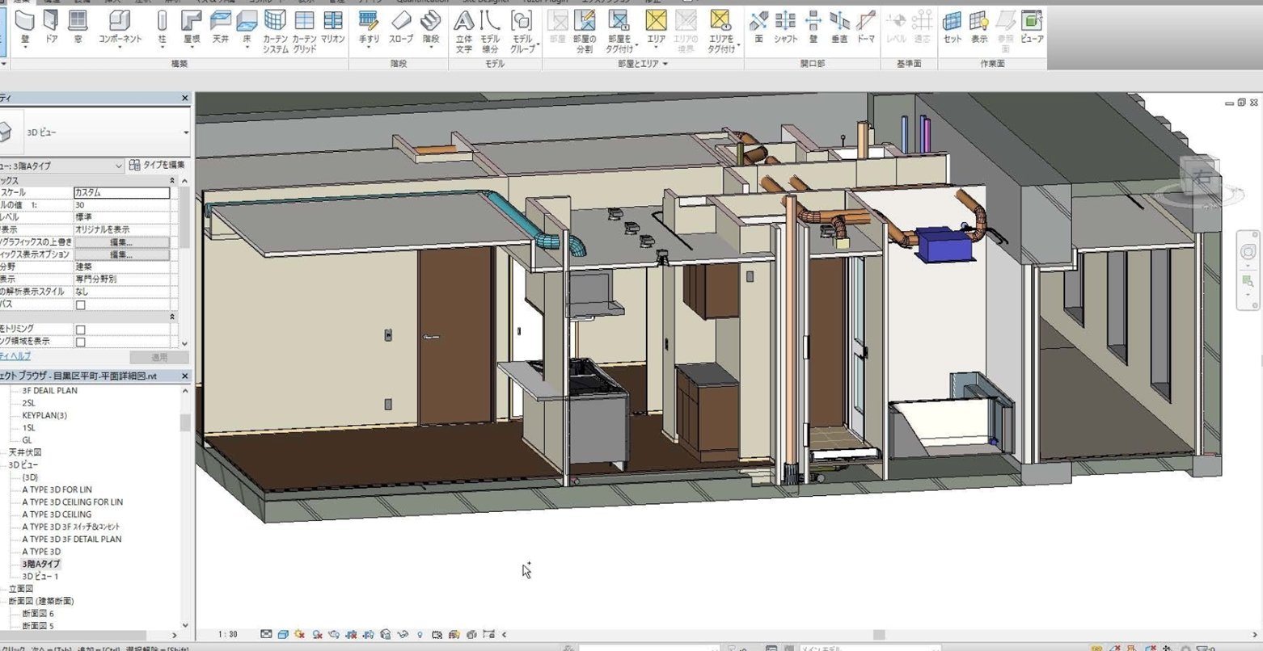Viewport: 1263px width, 651px height.
Task: Open KEYPLAN(3) in project browser
Action: point(44,415)
